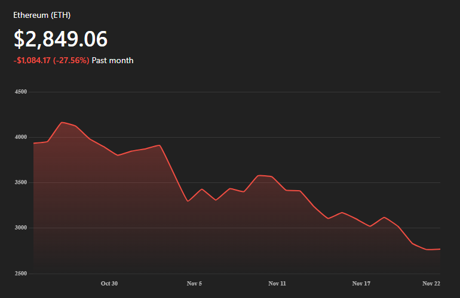Click the Ethereum (ETH) title

(x=42, y=15)
